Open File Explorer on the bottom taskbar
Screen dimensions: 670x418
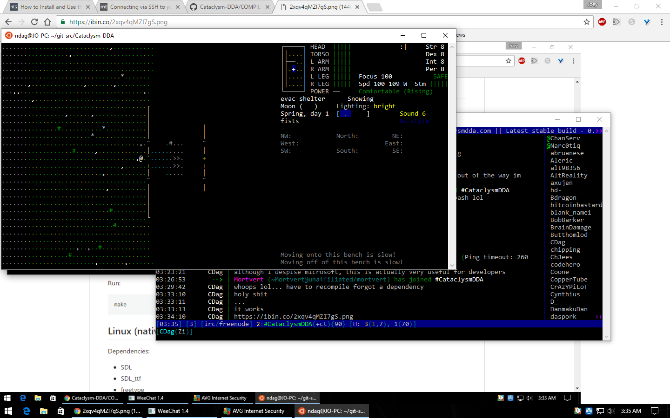[x=44, y=411]
